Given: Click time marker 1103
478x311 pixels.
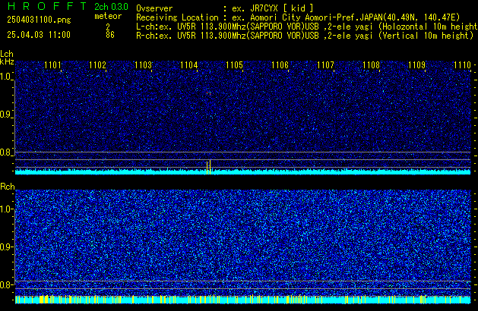Looking at the screenshot, I should tap(144, 65).
